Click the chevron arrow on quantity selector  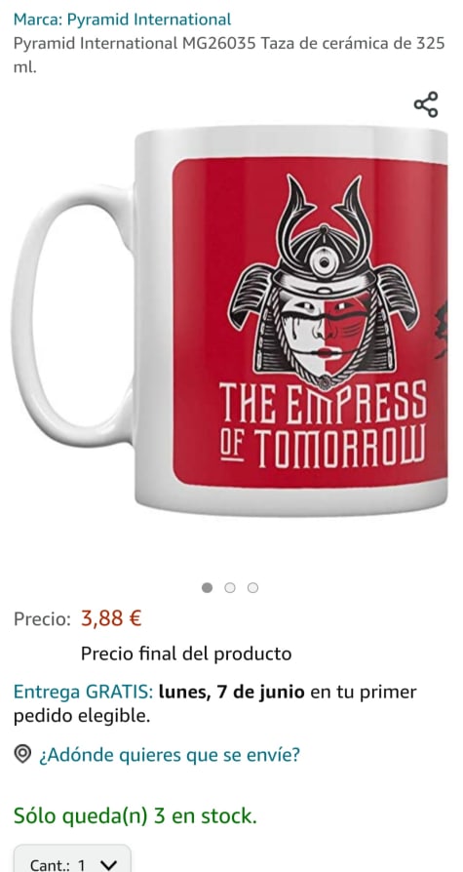[109, 865]
